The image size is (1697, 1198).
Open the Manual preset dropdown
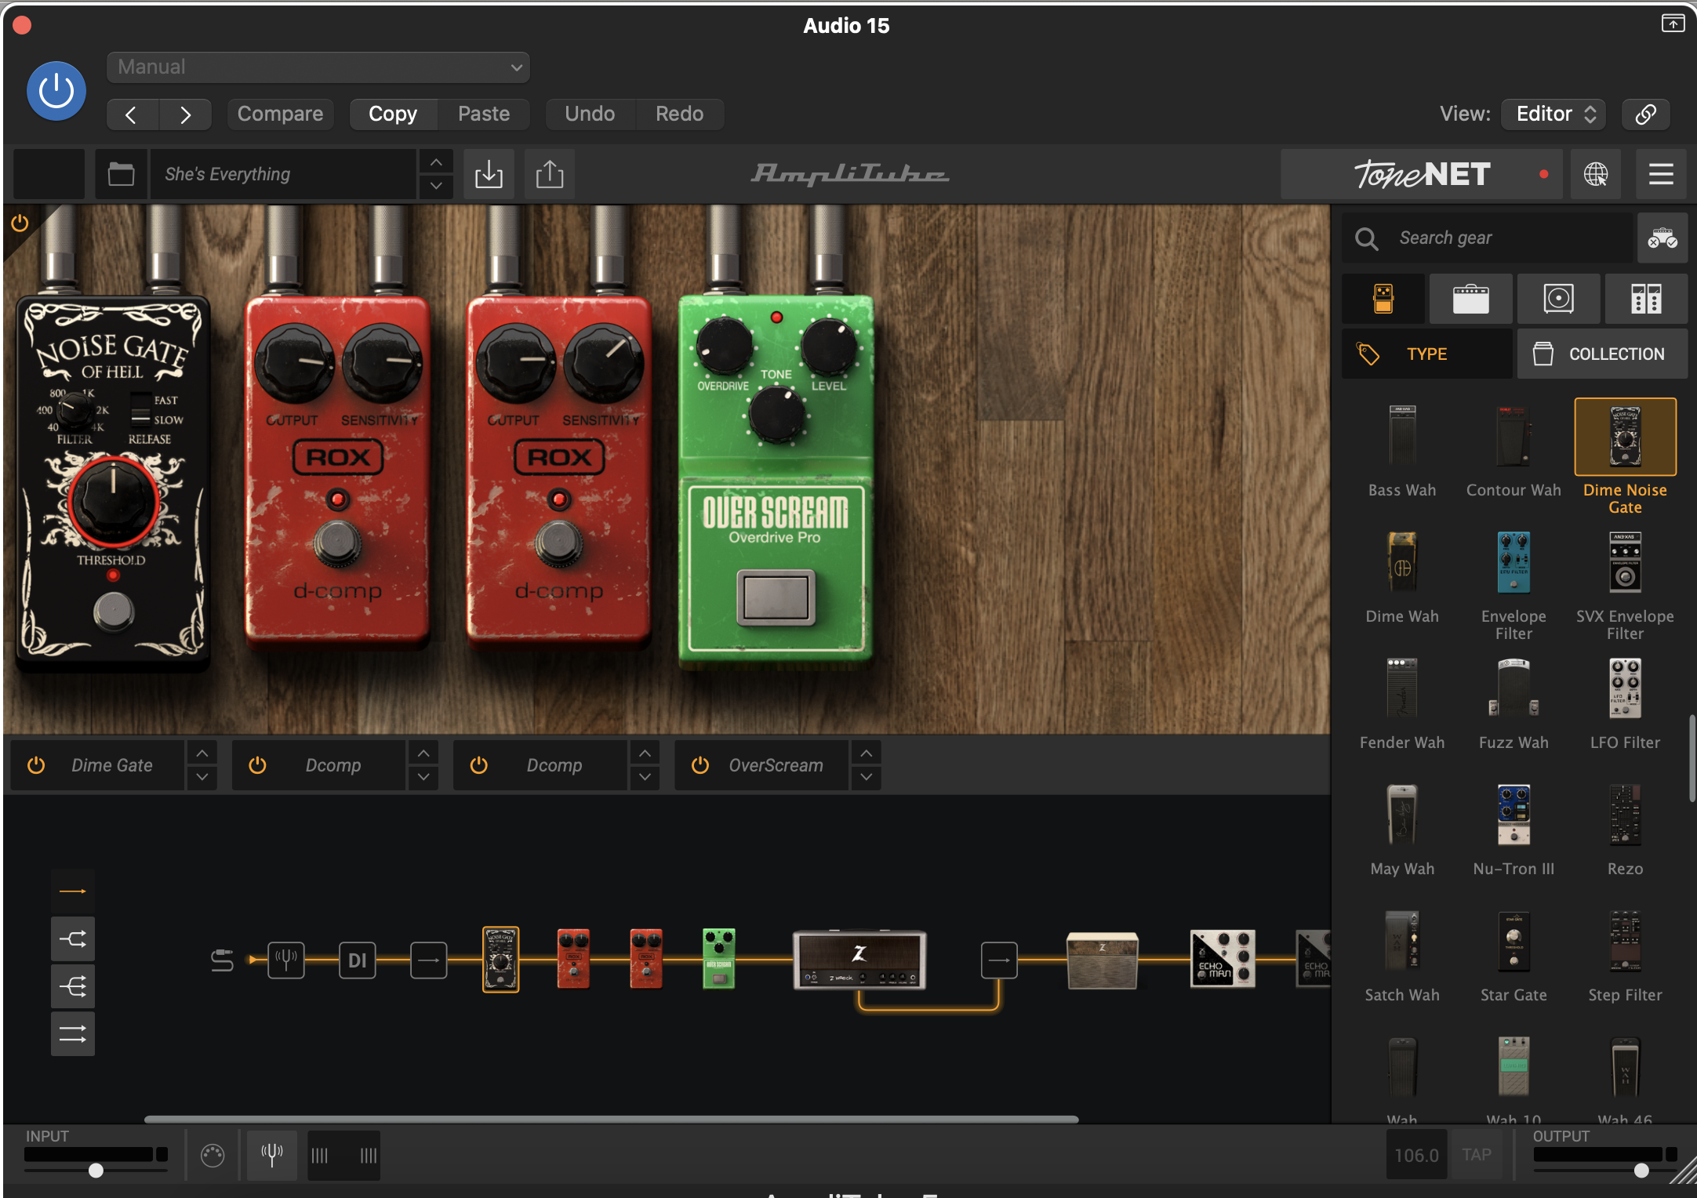click(318, 67)
